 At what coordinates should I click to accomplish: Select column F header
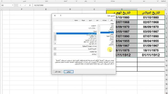[x=22, y=9]
